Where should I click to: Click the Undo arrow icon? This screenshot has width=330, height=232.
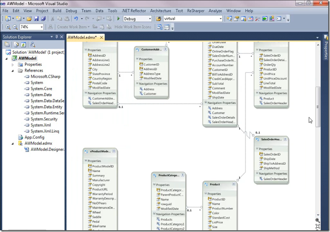(76, 19)
